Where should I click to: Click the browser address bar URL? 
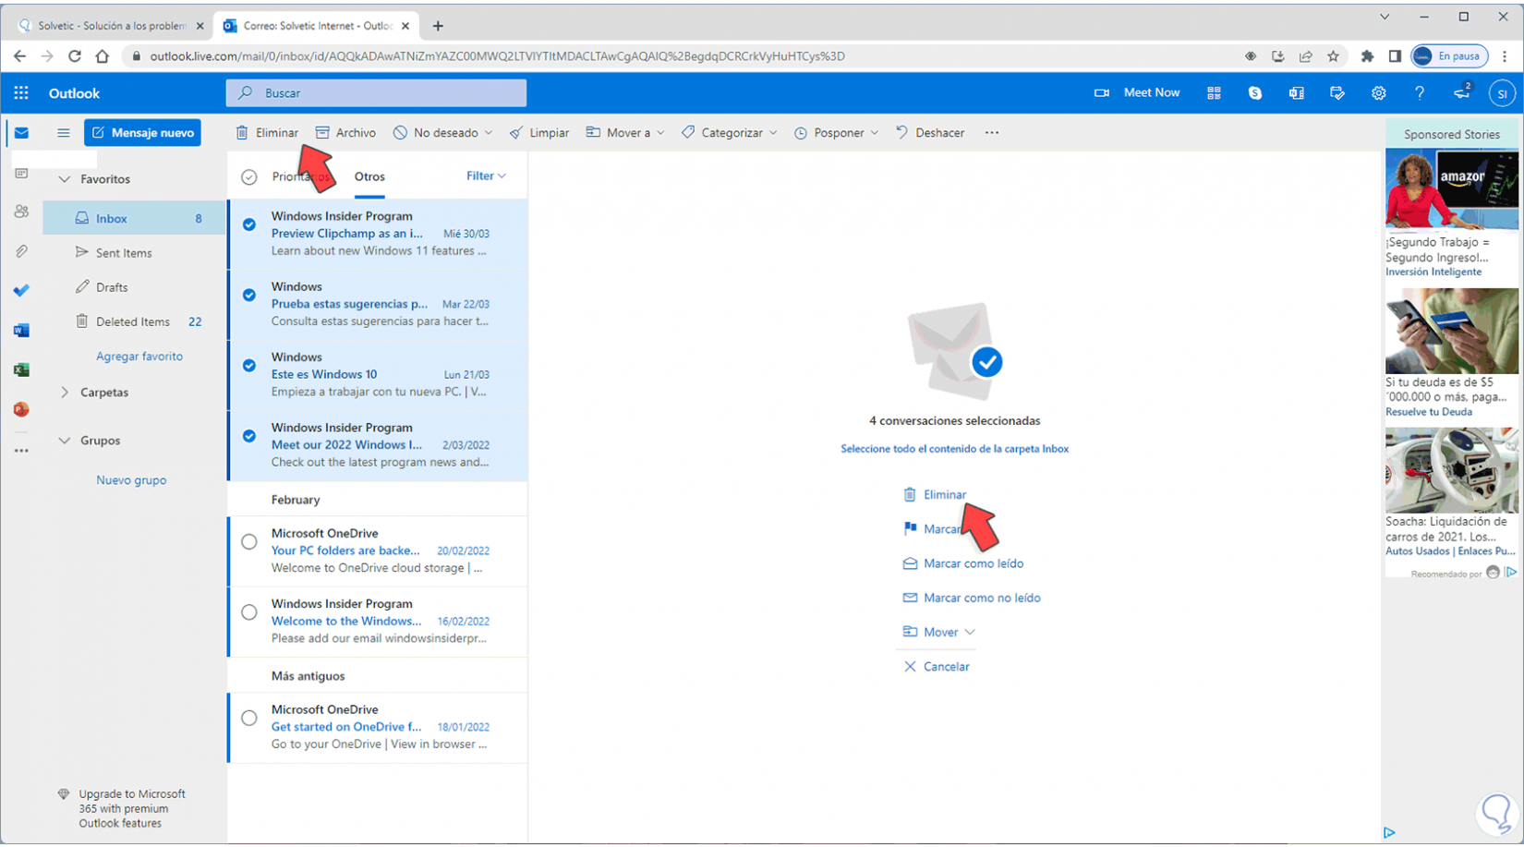(x=497, y=56)
